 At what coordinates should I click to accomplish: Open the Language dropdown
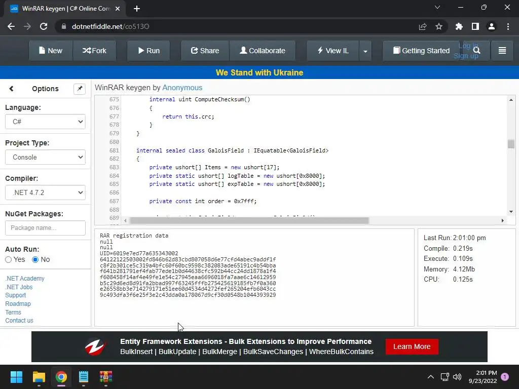click(x=45, y=122)
